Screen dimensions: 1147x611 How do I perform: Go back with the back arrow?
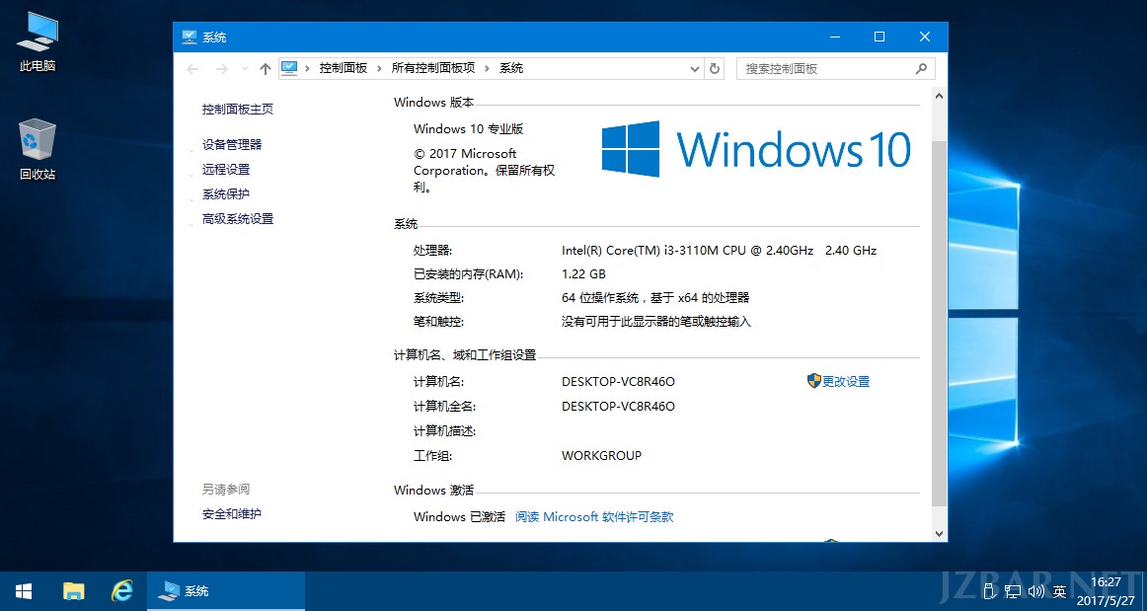pos(193,69)
